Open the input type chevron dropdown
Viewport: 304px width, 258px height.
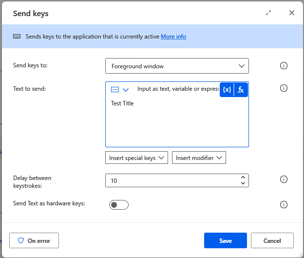click(x=126, y=90)
